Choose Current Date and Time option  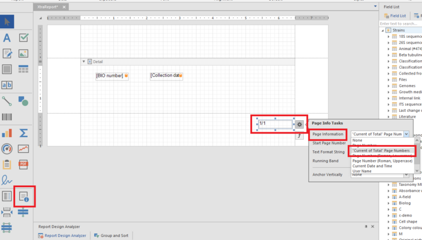tap(372, 166)
